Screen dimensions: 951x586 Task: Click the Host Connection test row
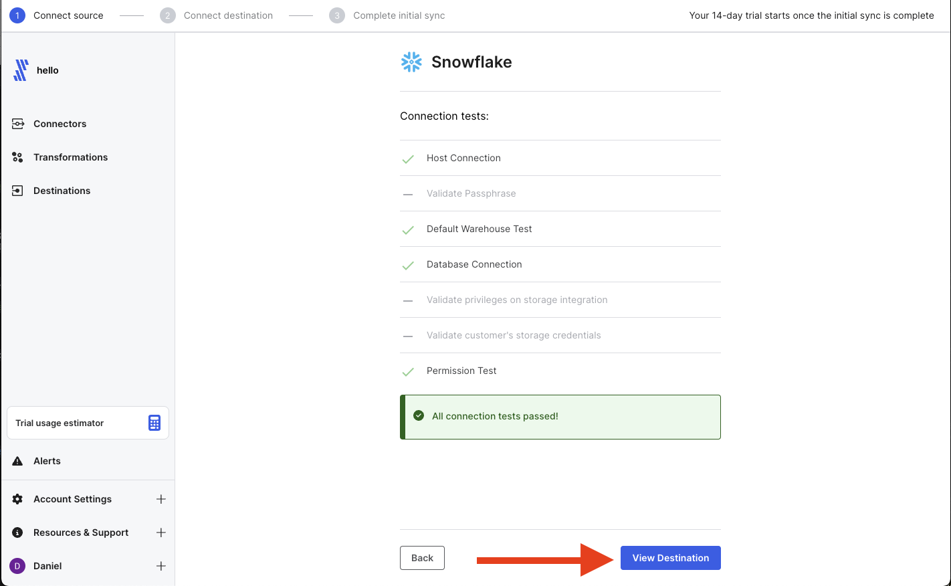tap(560, 158)
